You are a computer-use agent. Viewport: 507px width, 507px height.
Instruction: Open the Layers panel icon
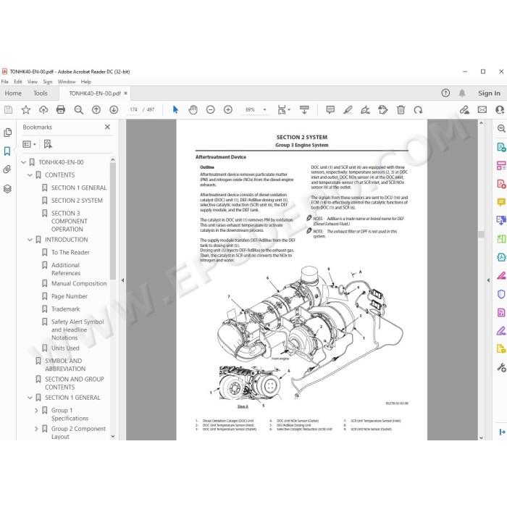tap(7, 188)
